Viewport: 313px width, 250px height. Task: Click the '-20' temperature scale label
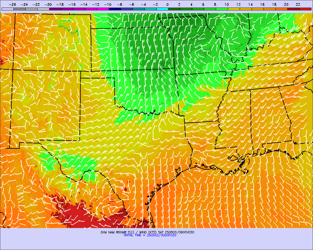pyautogui.click(x=48, y=4)
